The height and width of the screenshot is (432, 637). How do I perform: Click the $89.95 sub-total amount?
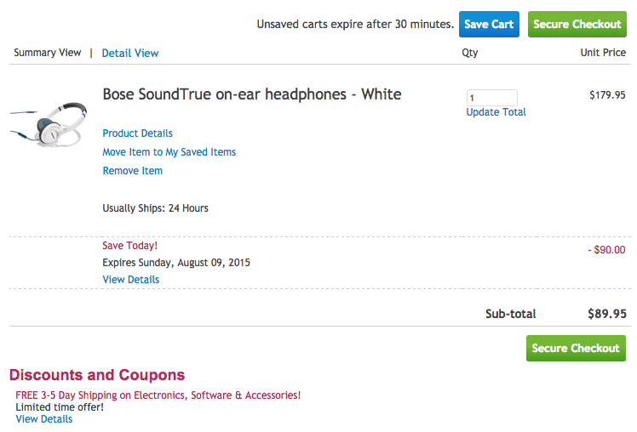[606, 314]
